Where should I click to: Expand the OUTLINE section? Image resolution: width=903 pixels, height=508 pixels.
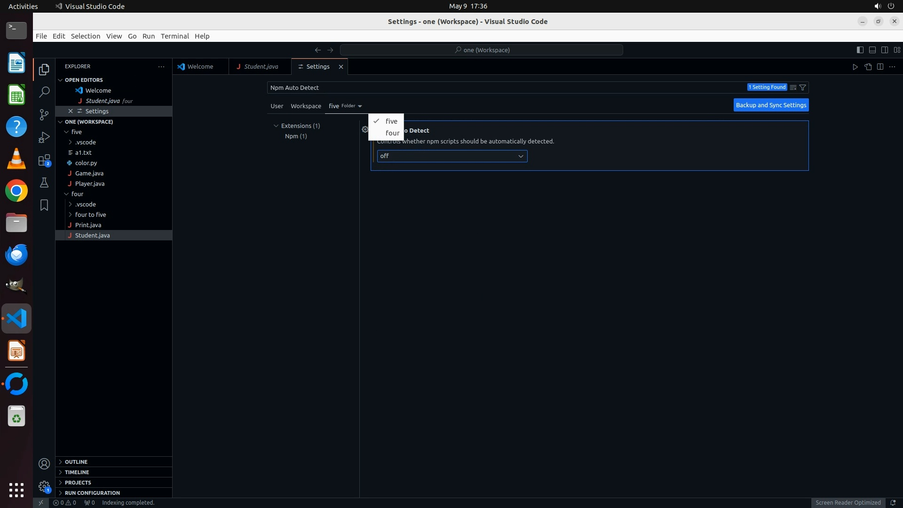(x=76, y=462)
